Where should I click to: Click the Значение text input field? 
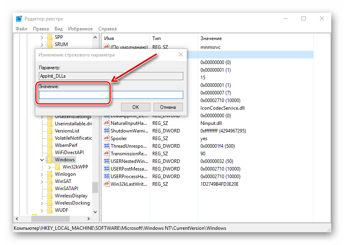point(111,95)
